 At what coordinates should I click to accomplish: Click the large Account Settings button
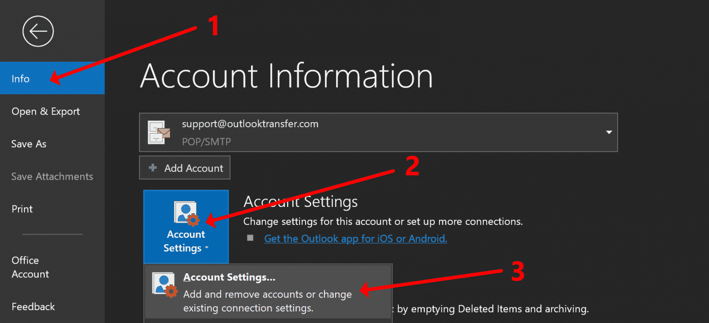[186, 227]
